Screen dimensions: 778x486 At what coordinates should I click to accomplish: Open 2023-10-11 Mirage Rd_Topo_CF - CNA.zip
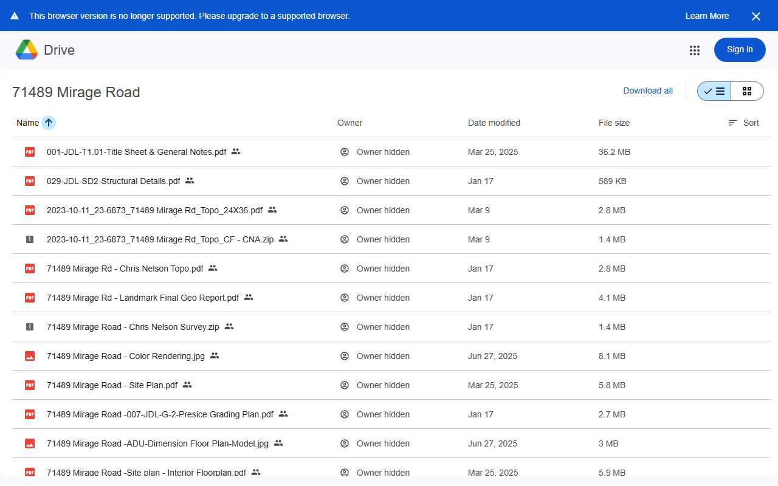[160, 239]
